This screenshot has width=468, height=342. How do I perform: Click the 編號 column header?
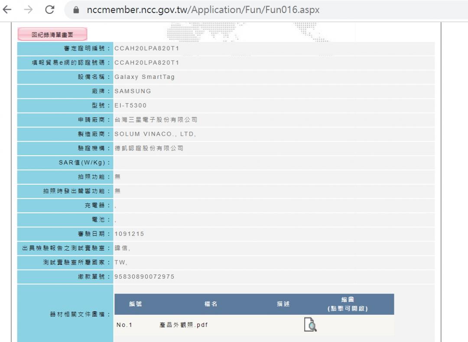pyautogui.click(x=136, y=304)
